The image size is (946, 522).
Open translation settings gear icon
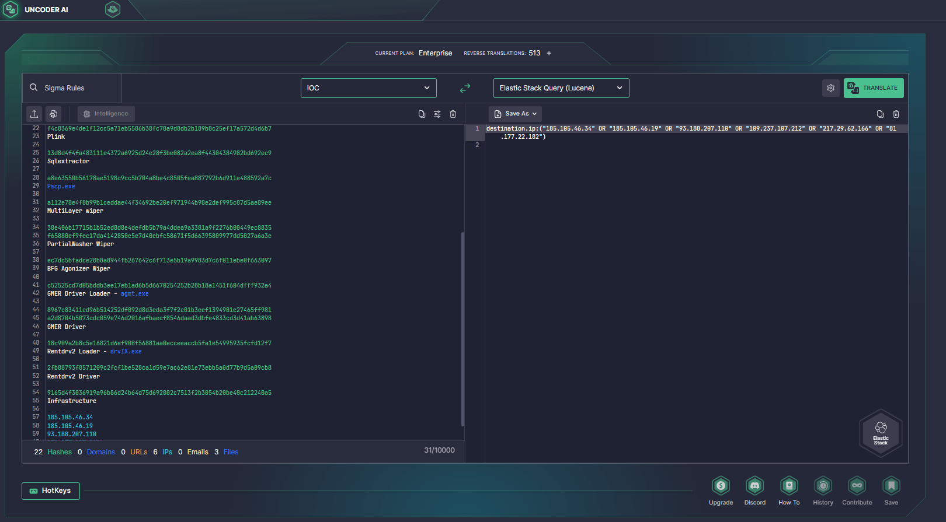click(x=830, y=88)
